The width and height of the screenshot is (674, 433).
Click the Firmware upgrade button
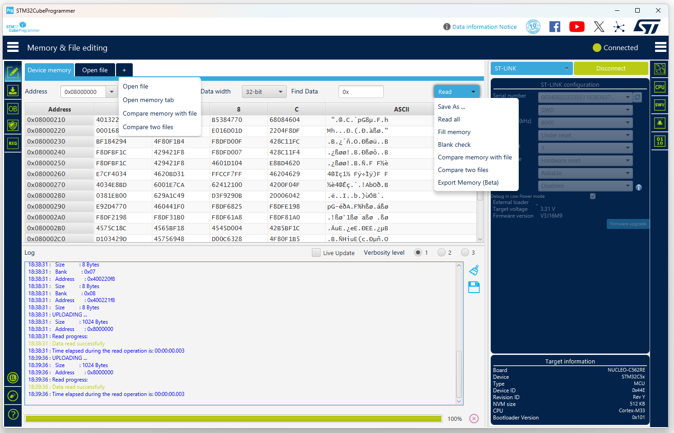point(628,224)
